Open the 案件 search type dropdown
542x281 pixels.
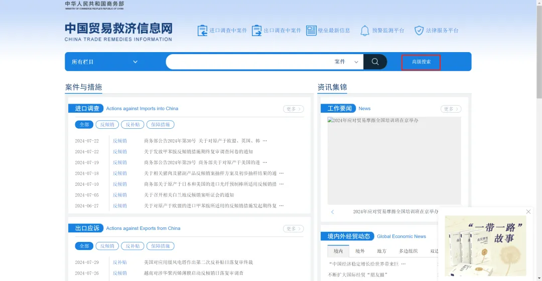(347, 62)
